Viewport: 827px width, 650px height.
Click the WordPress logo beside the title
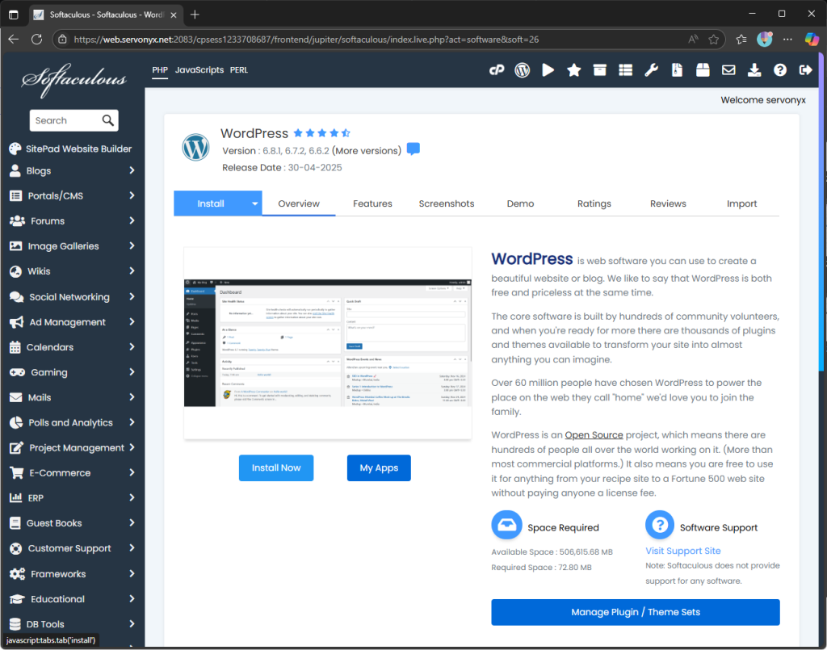coord(195,147)
